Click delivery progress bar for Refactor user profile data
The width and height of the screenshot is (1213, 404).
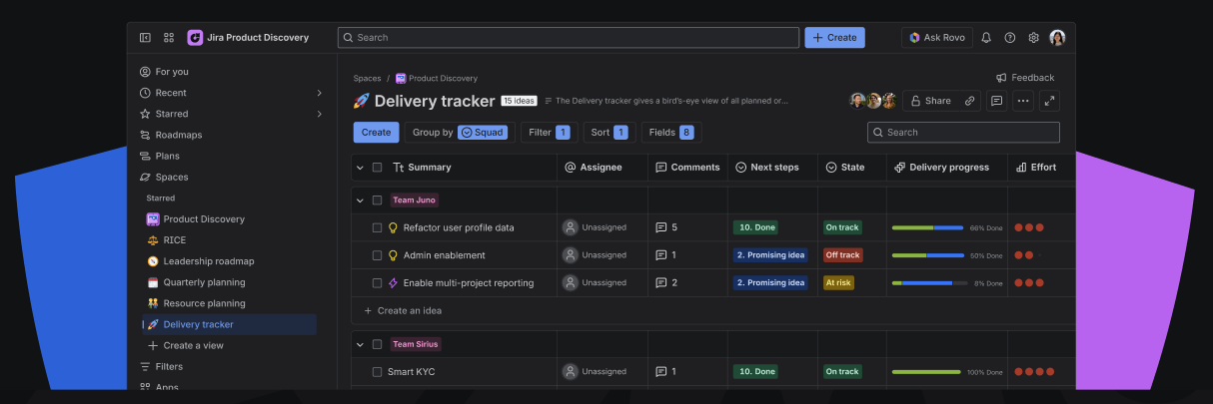(x=928, y=227)
